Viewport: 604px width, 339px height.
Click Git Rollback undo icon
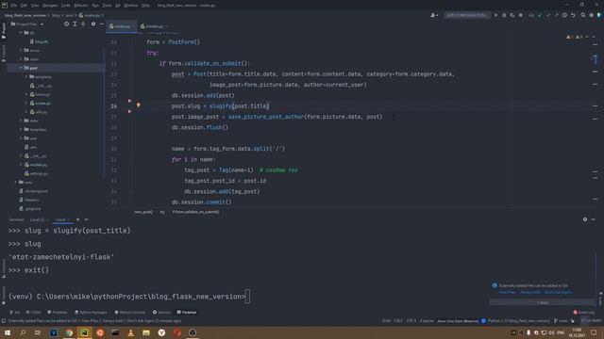[x=573, y=15]
